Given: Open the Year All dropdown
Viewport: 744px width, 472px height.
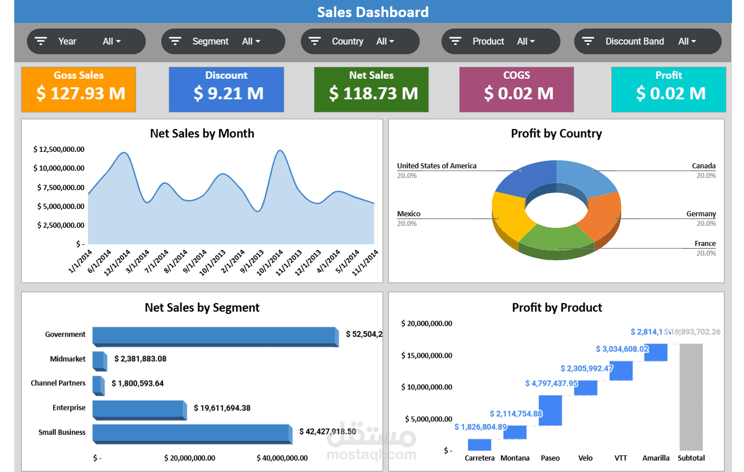Looking at the screenshot, I should (112, 41).
